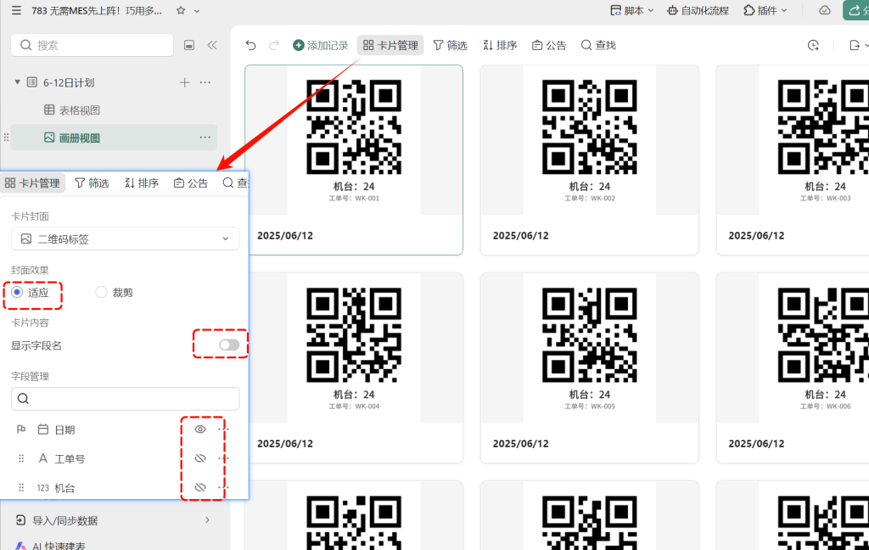Open the export icon dropdown

[x=858, y=46]
